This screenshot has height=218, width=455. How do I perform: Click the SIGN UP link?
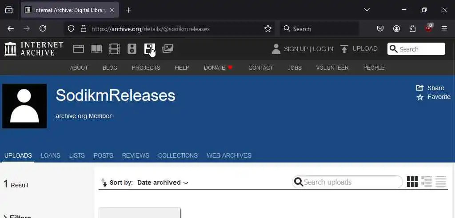[x=295, y=49]
